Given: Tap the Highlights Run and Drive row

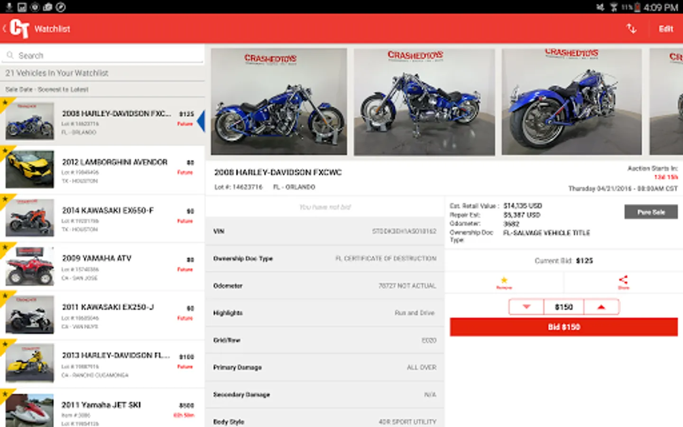Looking at the screenshot, I should click(325, 313).
